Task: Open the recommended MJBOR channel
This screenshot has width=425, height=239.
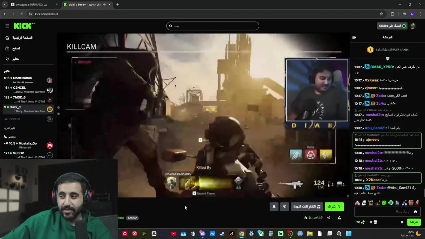Action: click(28, 155)
